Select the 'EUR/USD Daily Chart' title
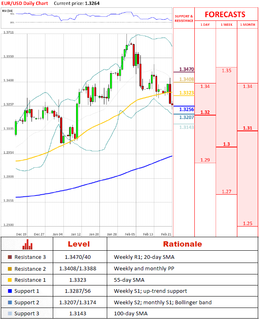The width and height of the screenshot is (259, 319). (x=25, y=3)
